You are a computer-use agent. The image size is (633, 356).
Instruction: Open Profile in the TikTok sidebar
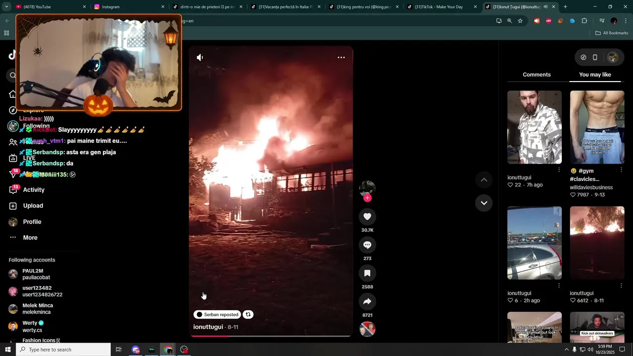click(32, 222)
